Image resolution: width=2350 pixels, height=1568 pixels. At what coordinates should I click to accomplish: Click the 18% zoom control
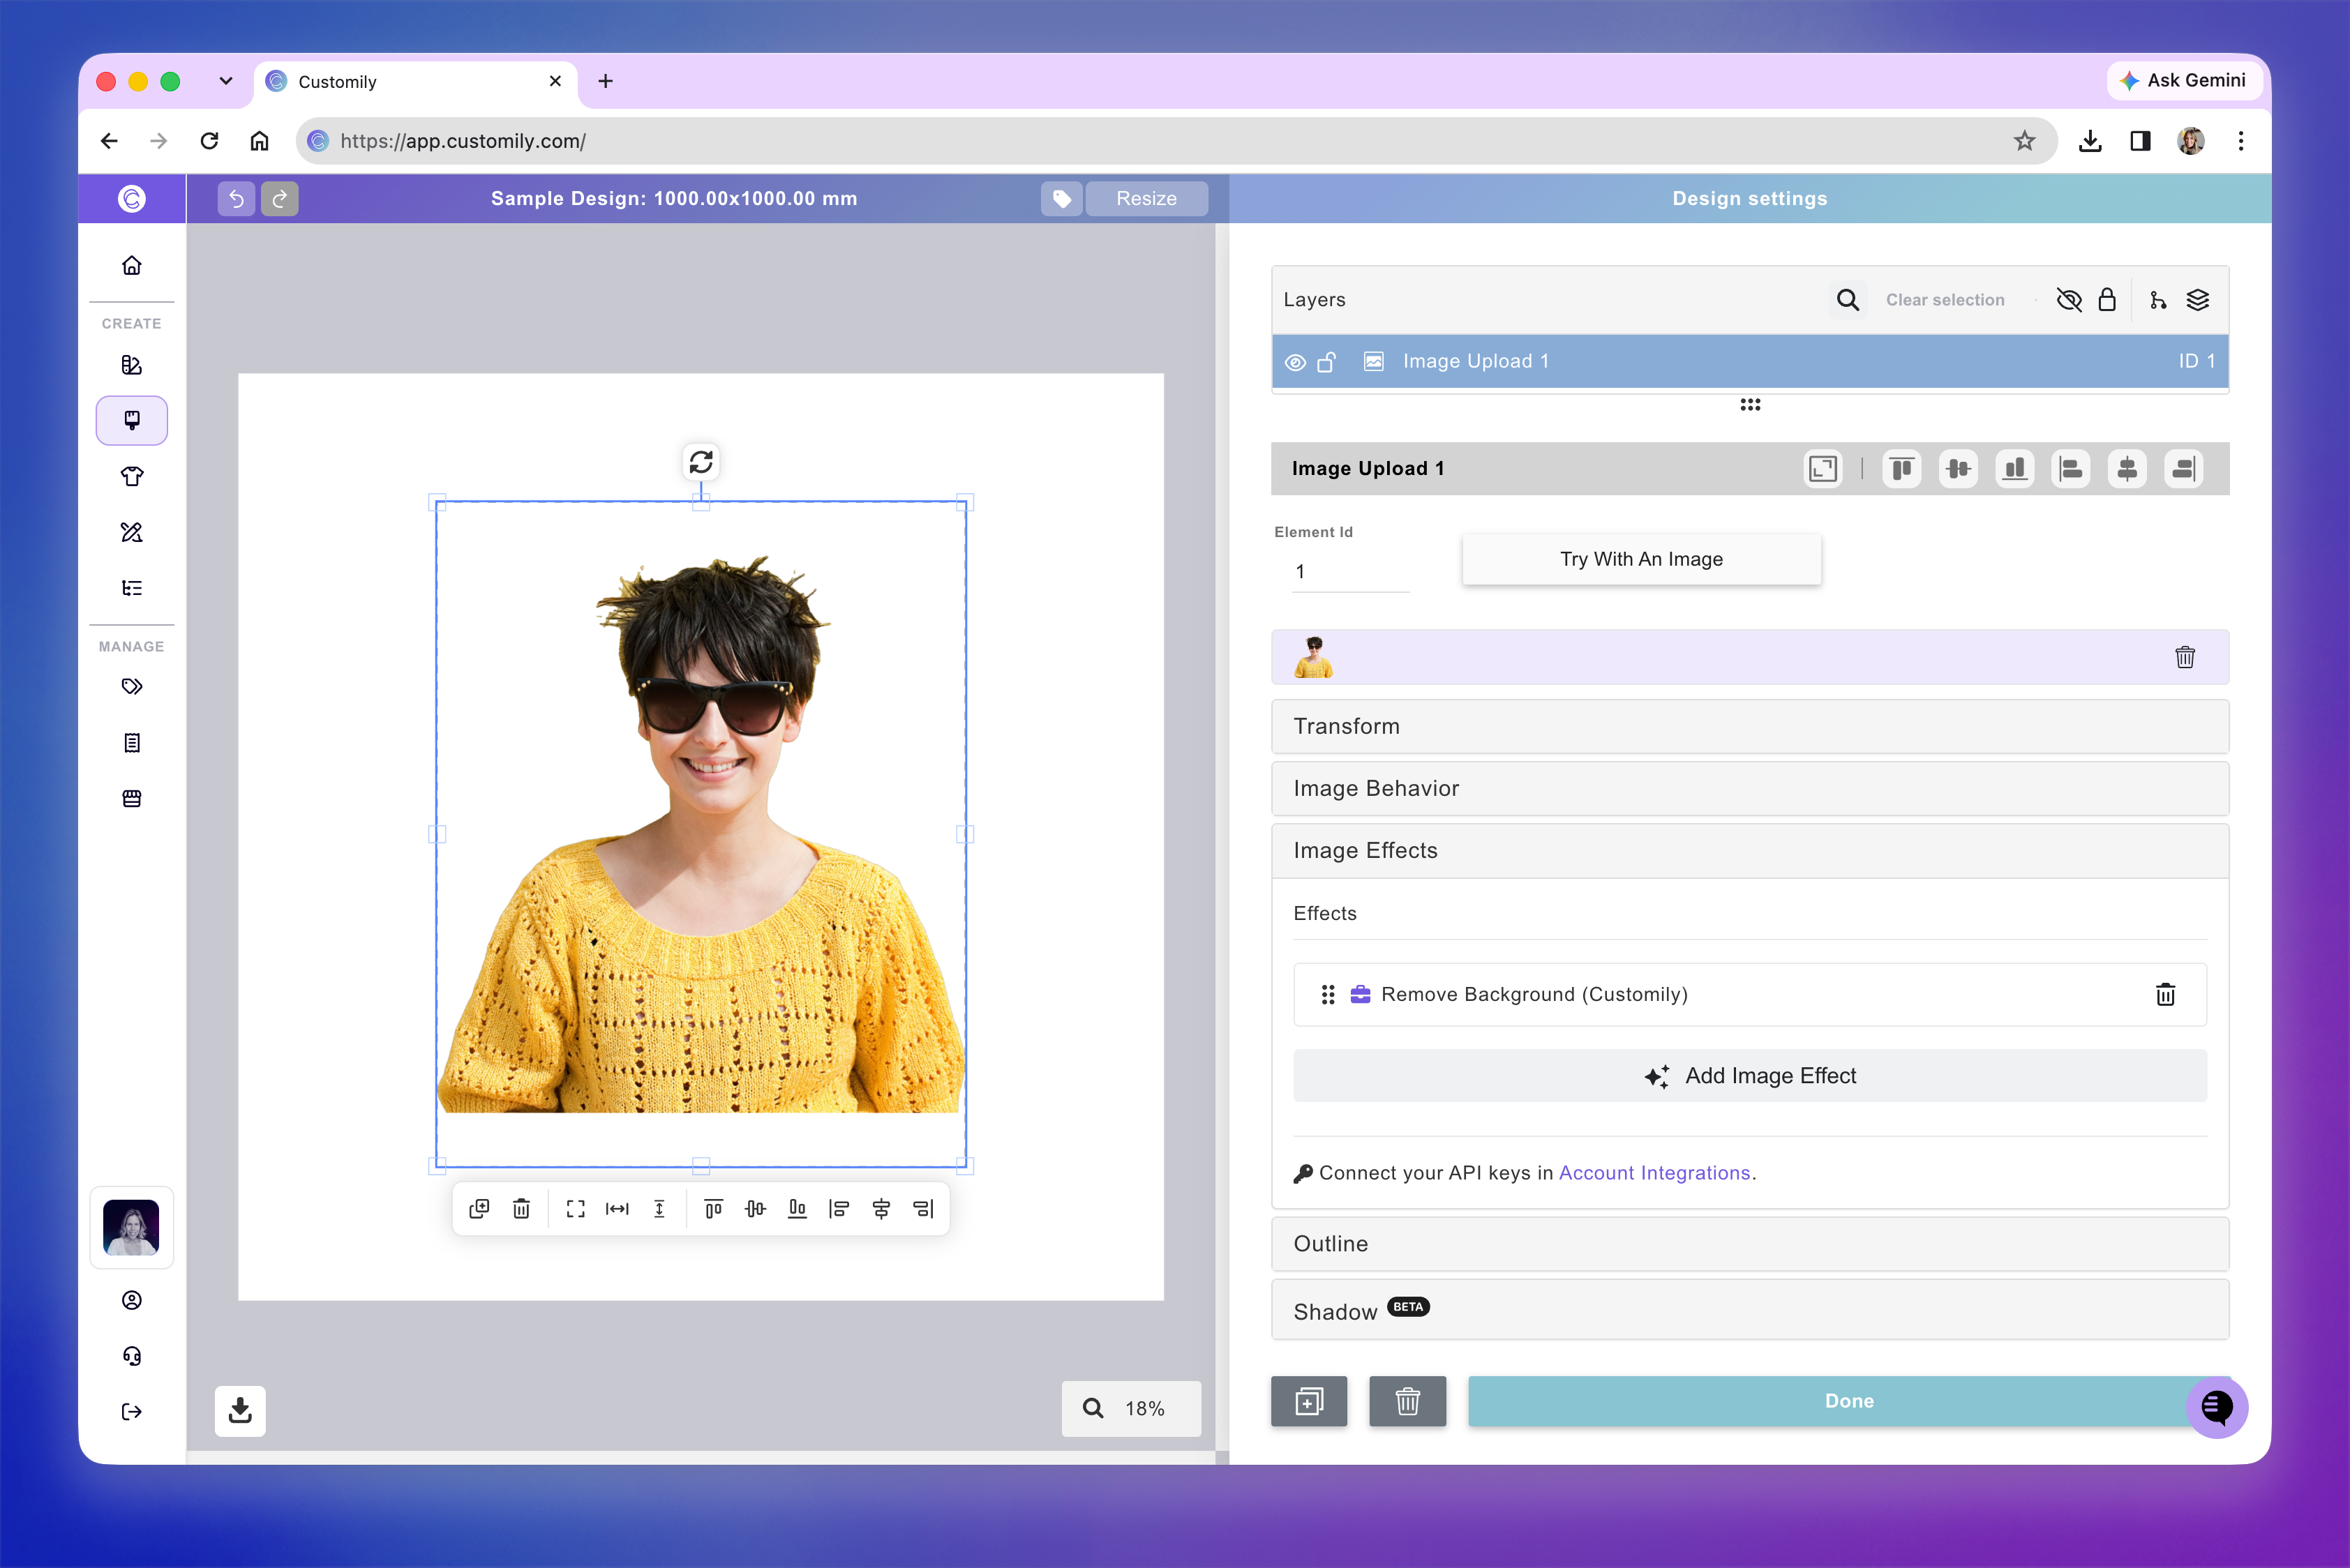click(1130, 1408)
